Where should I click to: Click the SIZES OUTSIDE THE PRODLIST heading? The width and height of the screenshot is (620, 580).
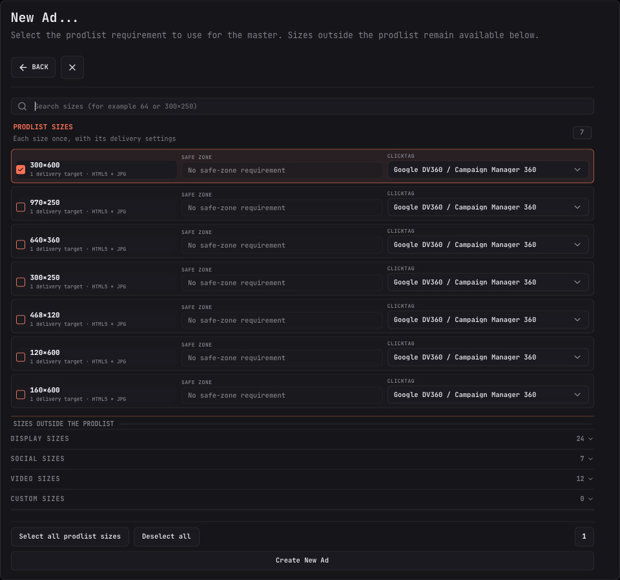(64, 424)
